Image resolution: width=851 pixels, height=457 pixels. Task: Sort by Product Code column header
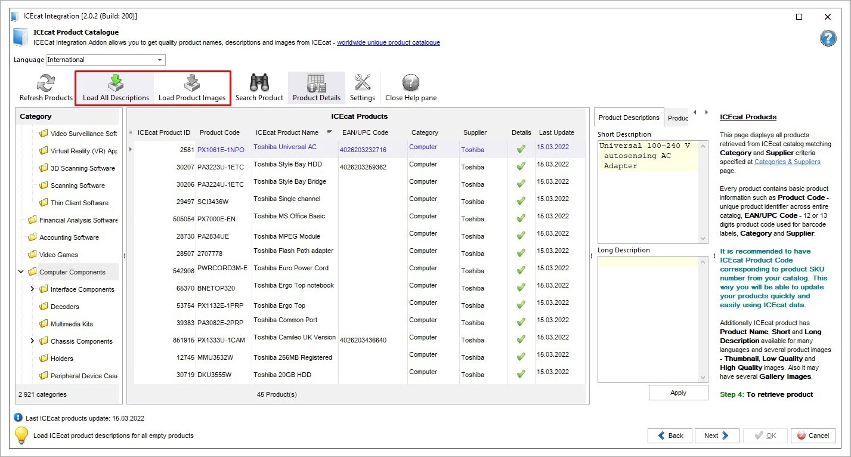click(x=219, y=132)
